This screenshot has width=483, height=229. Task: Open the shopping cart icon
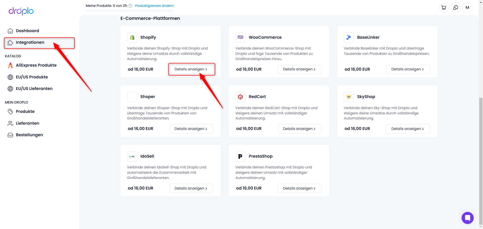[444, 8]
